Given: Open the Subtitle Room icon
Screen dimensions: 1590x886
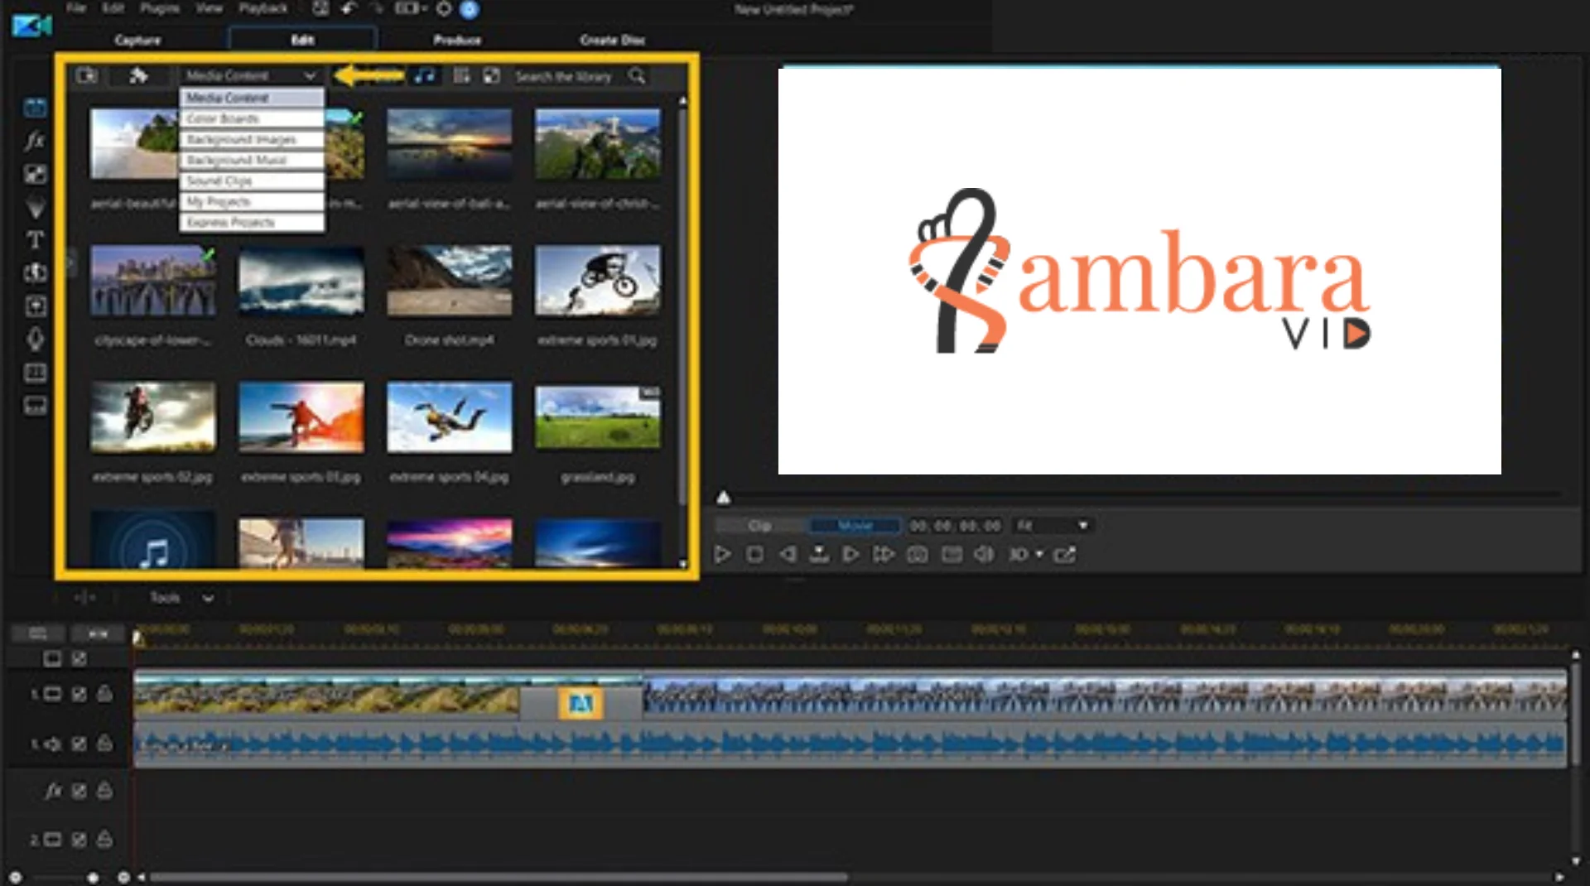Looking at the screenshot, I should tap(35, 406).
